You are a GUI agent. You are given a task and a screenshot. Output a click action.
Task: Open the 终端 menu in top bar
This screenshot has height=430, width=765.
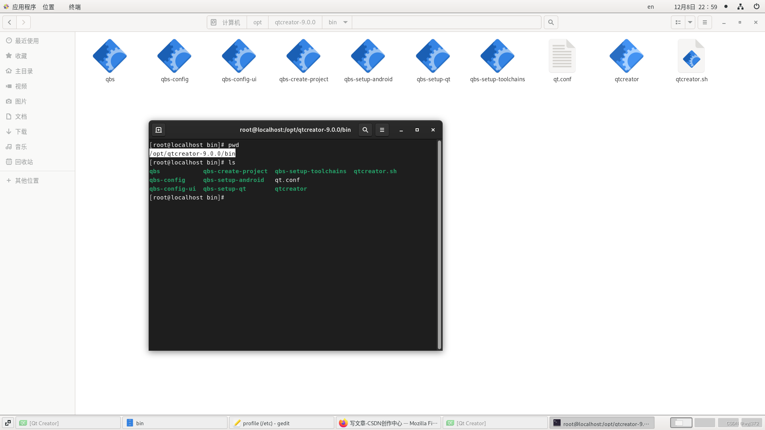point(75,7)
